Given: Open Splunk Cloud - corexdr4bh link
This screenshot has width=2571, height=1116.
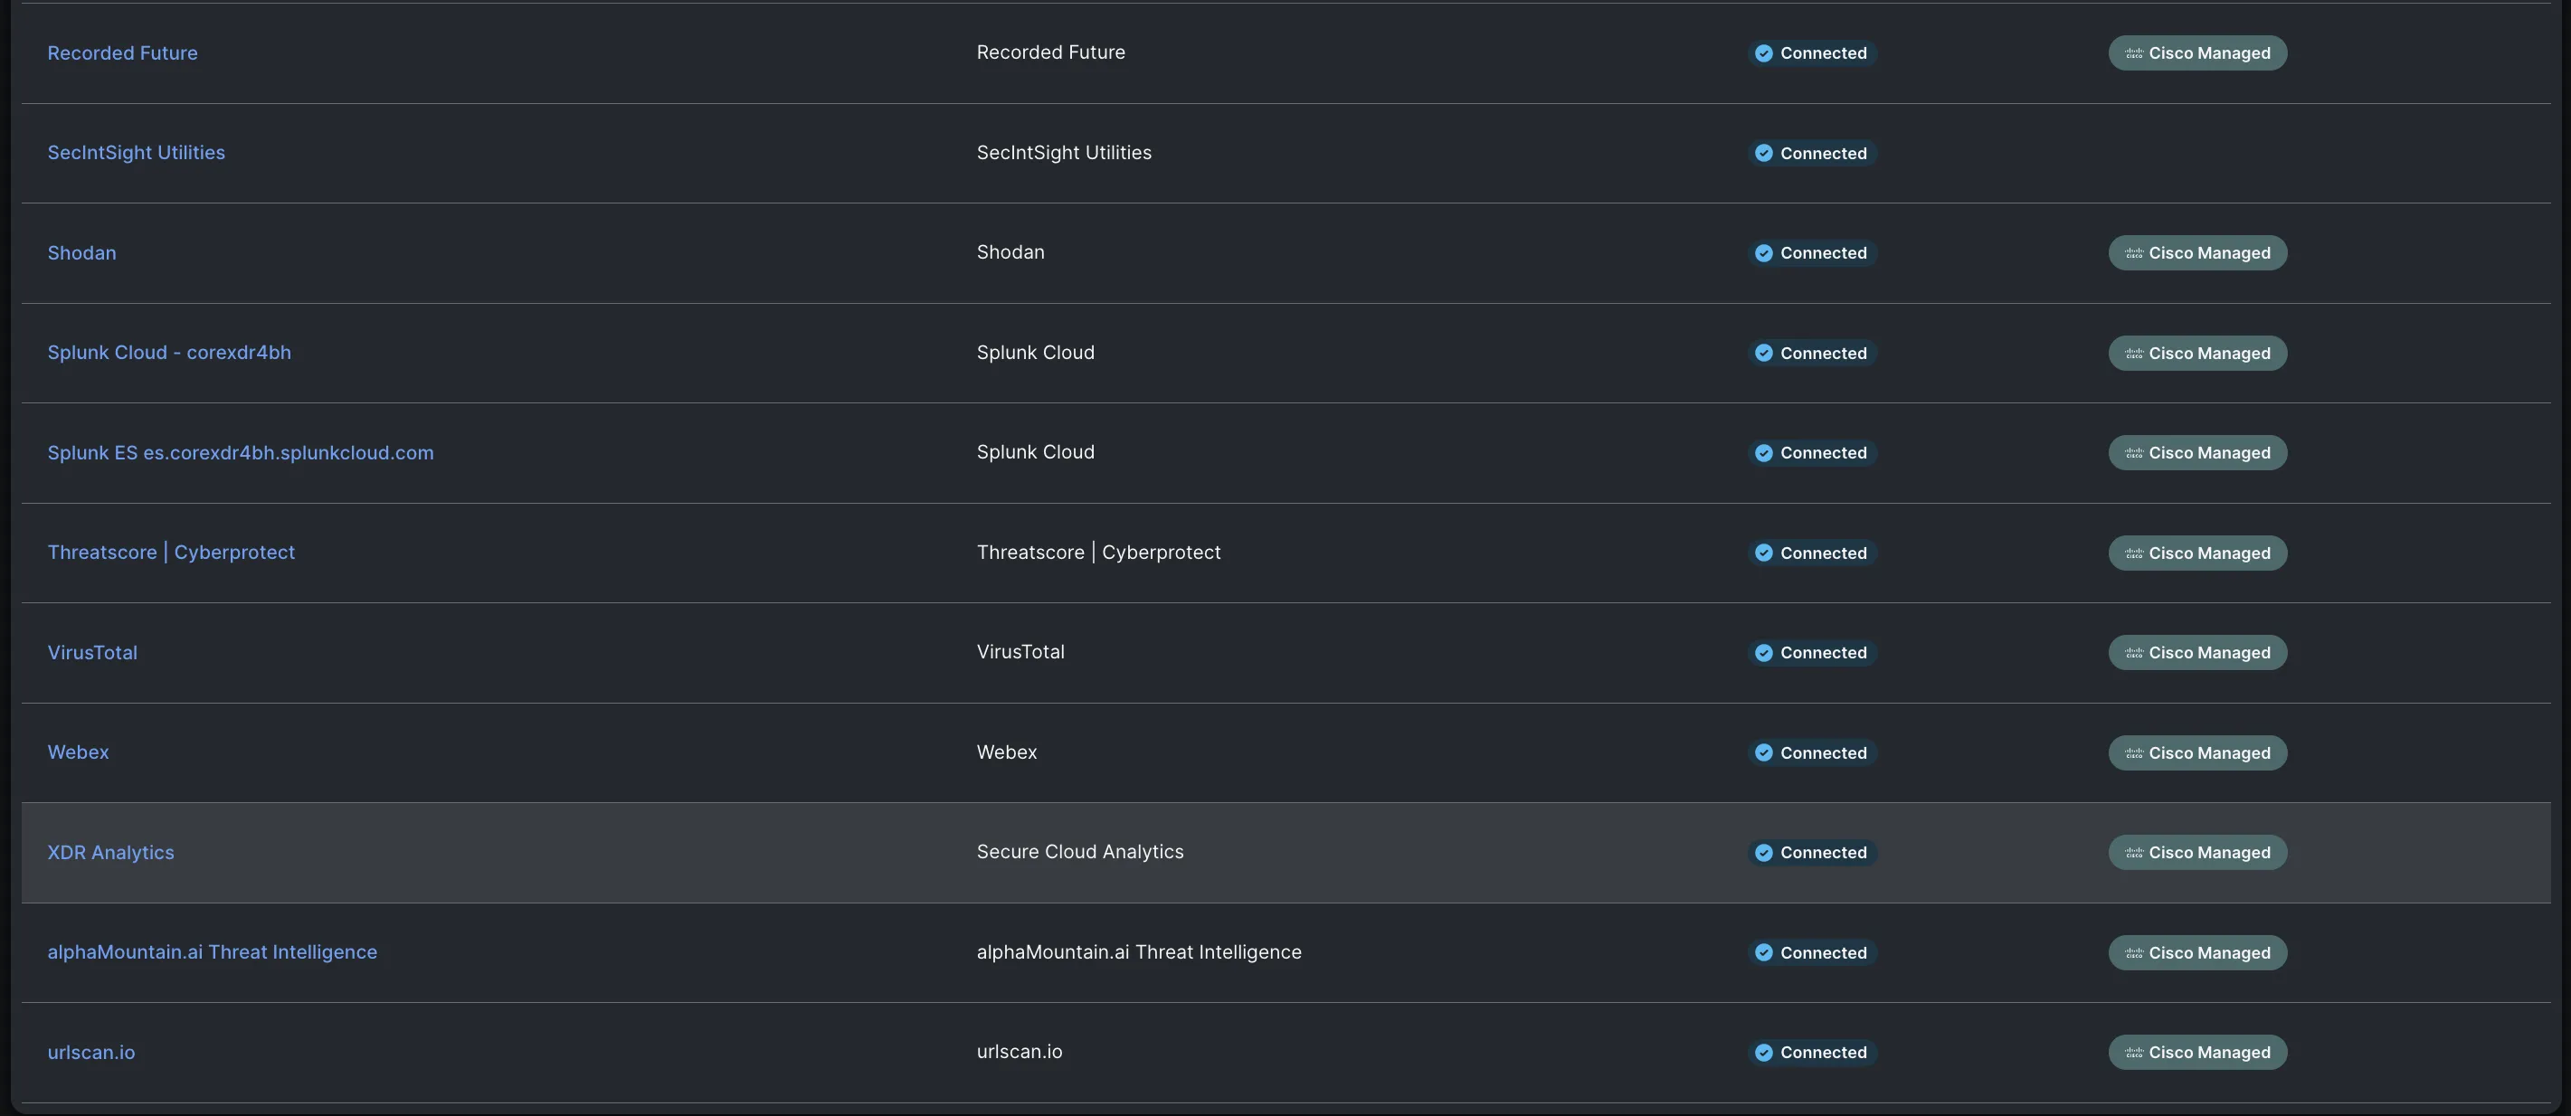Looking at the screenshot, I should pyautogui.click(x=168, y=352).
